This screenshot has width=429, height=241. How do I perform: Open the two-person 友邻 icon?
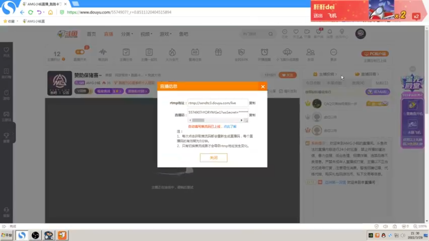pyautogui.click(x=310, y=52)
